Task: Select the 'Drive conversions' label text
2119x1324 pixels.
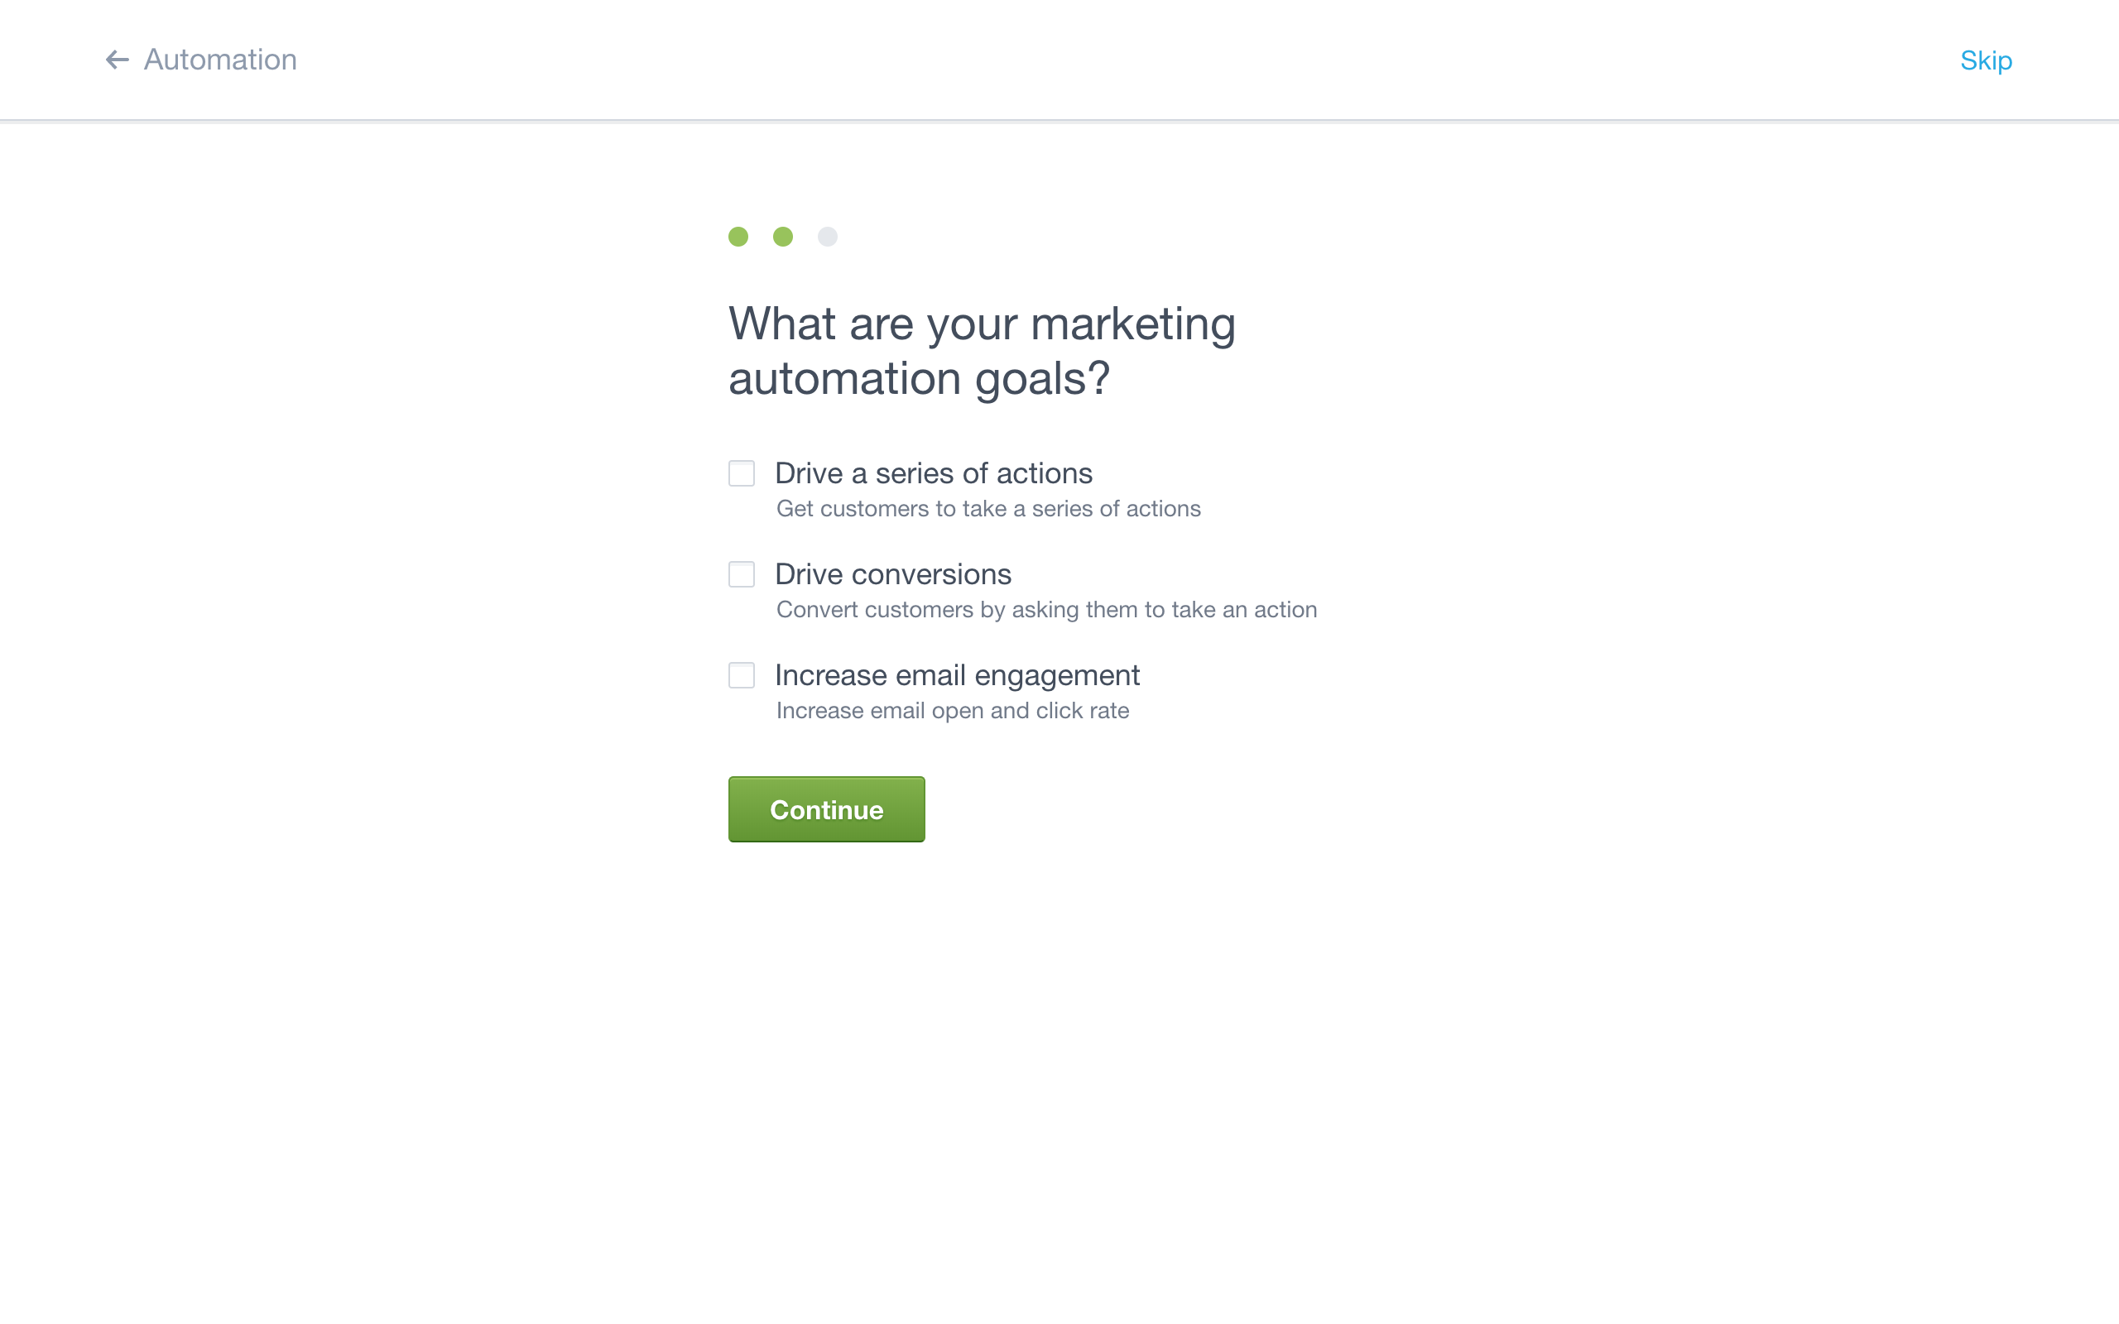Action: coord(893,573)
